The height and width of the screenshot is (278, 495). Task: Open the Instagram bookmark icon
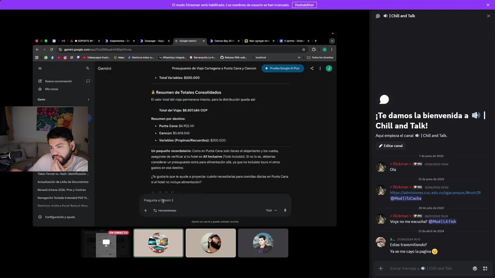pos(65,58)
